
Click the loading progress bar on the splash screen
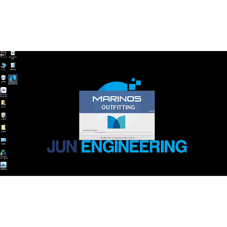pos(117,132)
